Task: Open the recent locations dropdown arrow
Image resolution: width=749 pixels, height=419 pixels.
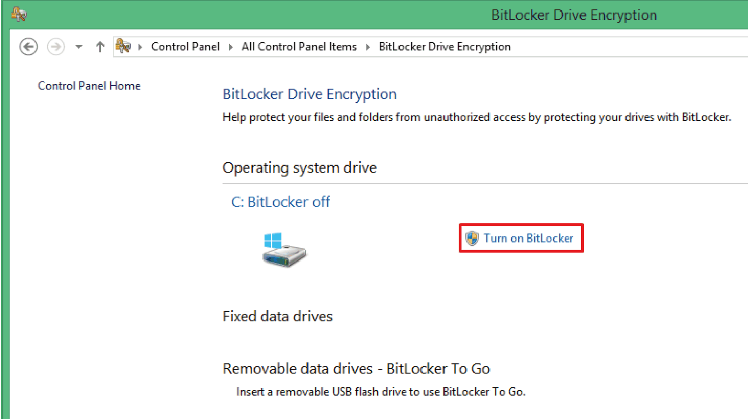Action: (79, 47)
